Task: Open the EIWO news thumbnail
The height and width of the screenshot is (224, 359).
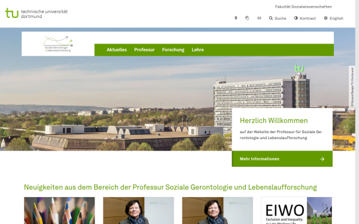Action: (x=297, y=210)
